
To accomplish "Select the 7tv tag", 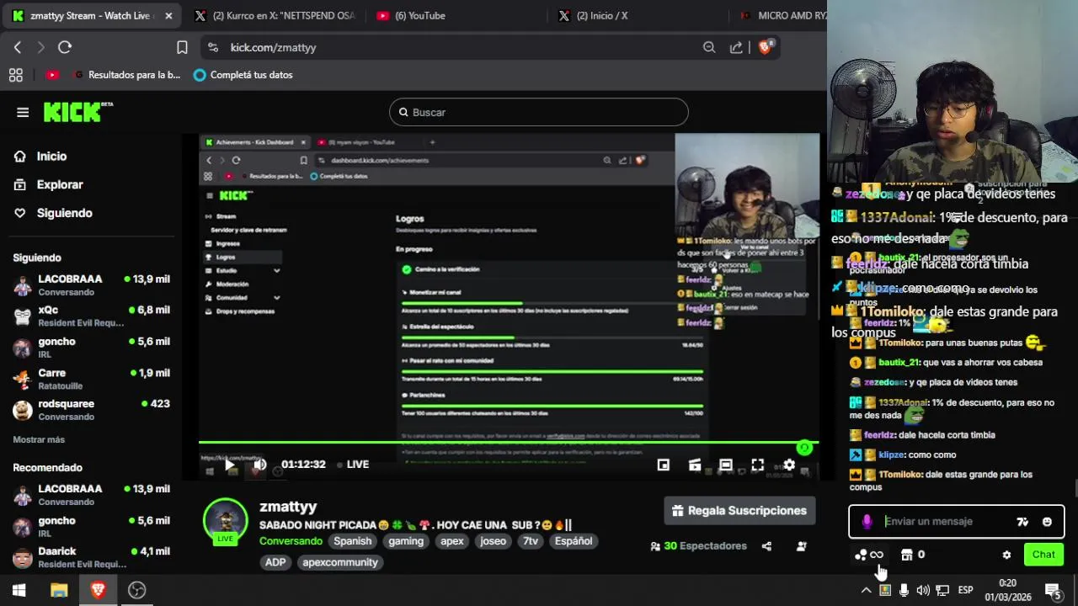I will 531,541.
